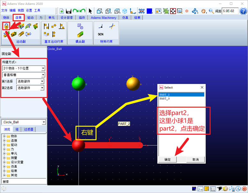Select PART_3 in the Select list

(x=181, y=99)
